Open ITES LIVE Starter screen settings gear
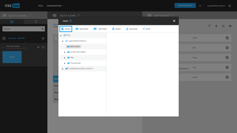Screen dimensions: 237x133 [x=43, y=47]
